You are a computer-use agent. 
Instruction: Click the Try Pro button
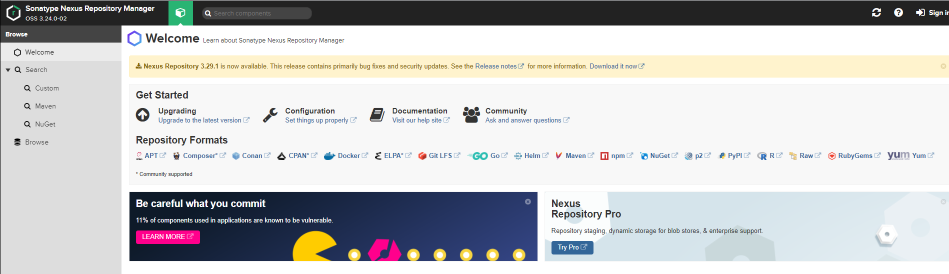click(x=572, y=247)
